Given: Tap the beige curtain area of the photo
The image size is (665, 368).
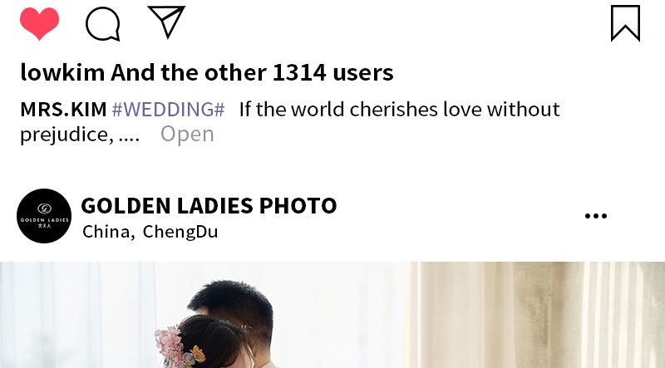Looking at the screenshot, I should (534, 315).
